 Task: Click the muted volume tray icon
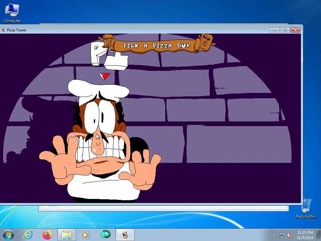coord(289,235)
